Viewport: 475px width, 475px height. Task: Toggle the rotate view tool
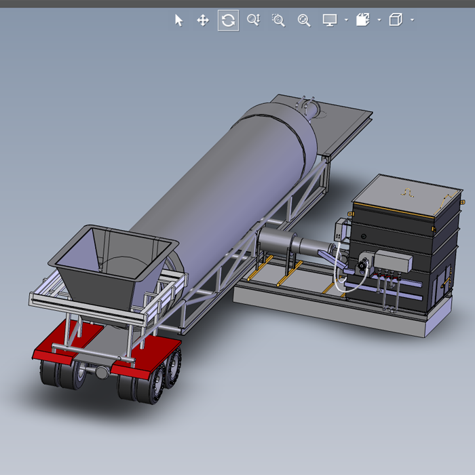[x=228, y=20]
